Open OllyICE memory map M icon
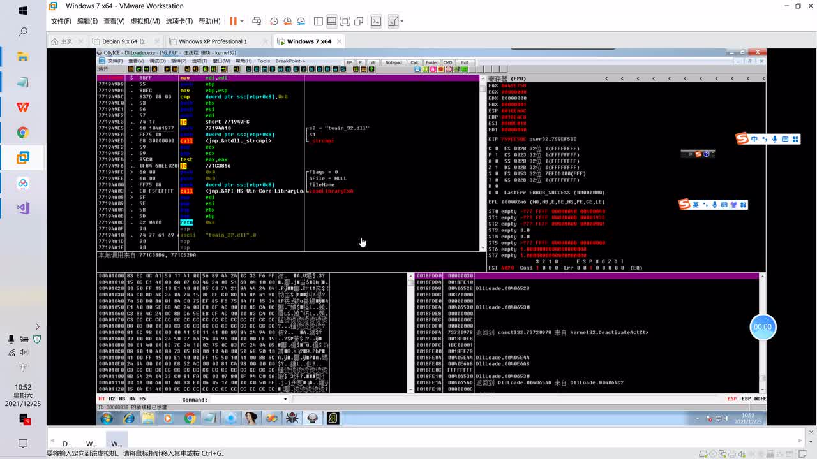Screen dimensions: 817x459 (x=264, y=69)
